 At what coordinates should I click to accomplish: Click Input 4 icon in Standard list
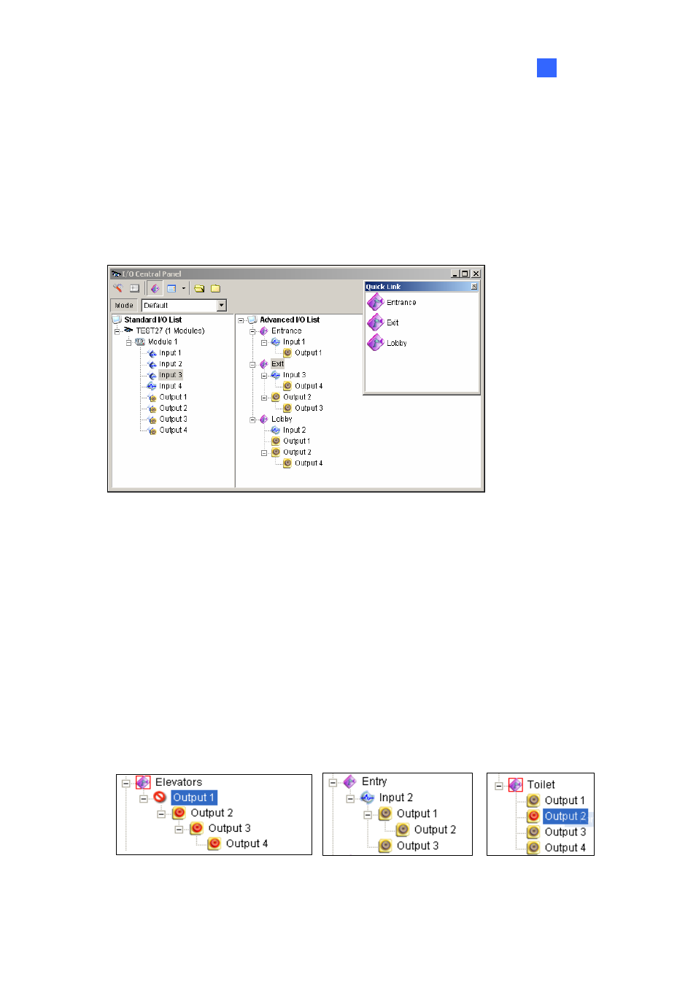(x=152, y=386)
